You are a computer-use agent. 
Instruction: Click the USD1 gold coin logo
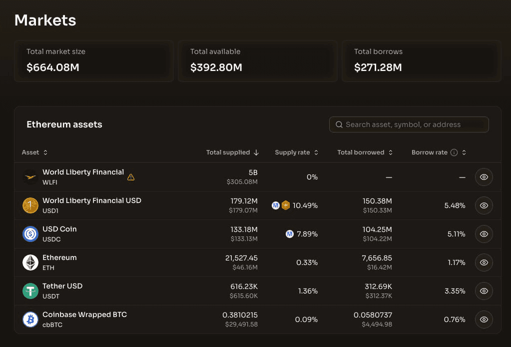pyautogui.click(x=30, y=205)
